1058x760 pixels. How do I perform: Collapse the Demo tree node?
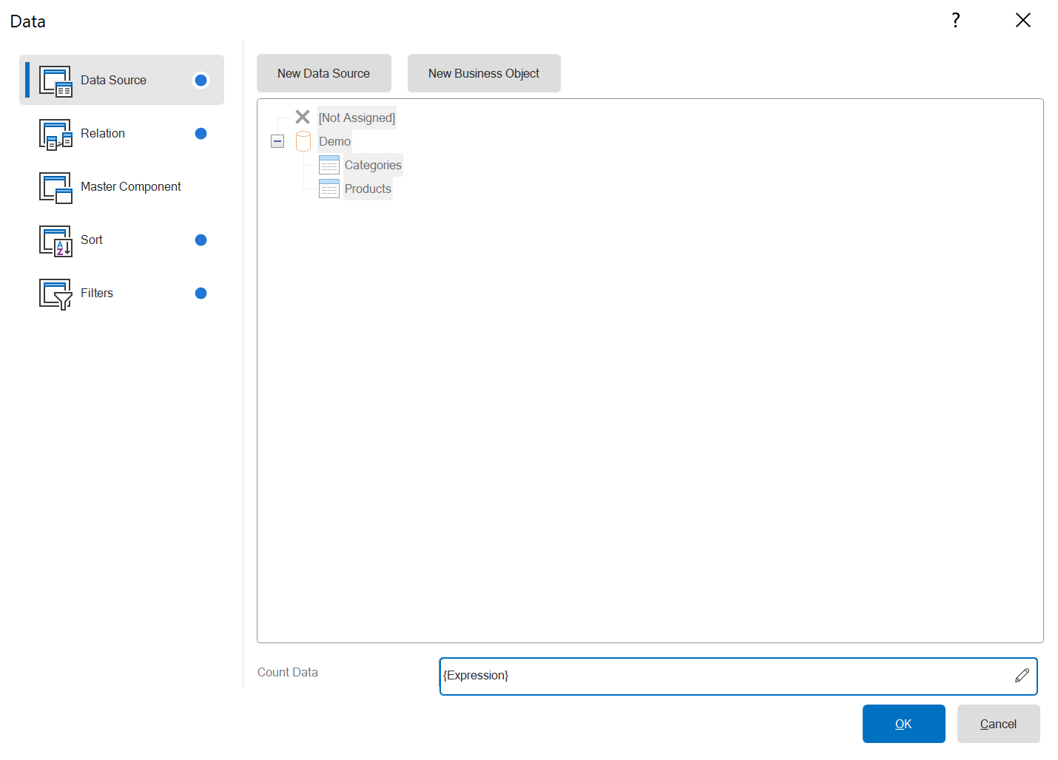(277, 141)
